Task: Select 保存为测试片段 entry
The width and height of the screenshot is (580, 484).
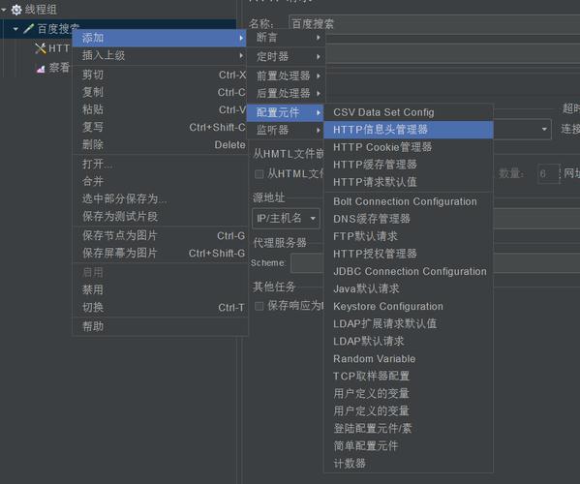Action: click(x=160, y=216)
